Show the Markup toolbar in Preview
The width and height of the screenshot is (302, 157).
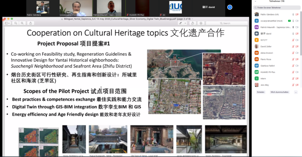[x=201, y=23]
